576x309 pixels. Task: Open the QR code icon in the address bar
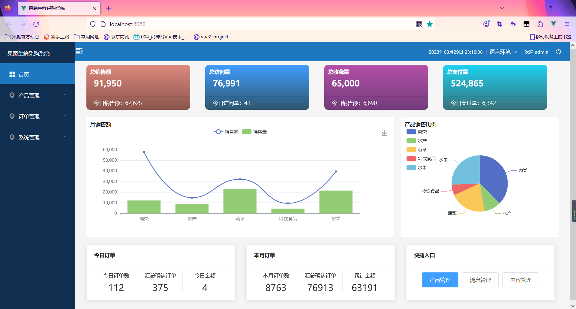tap(419, 24)
